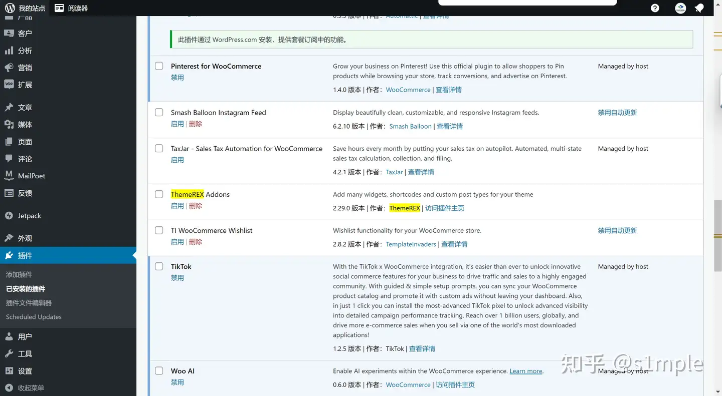Open the TemplateInvaders author link
The image size is (722, 396).
click(411, 244)
